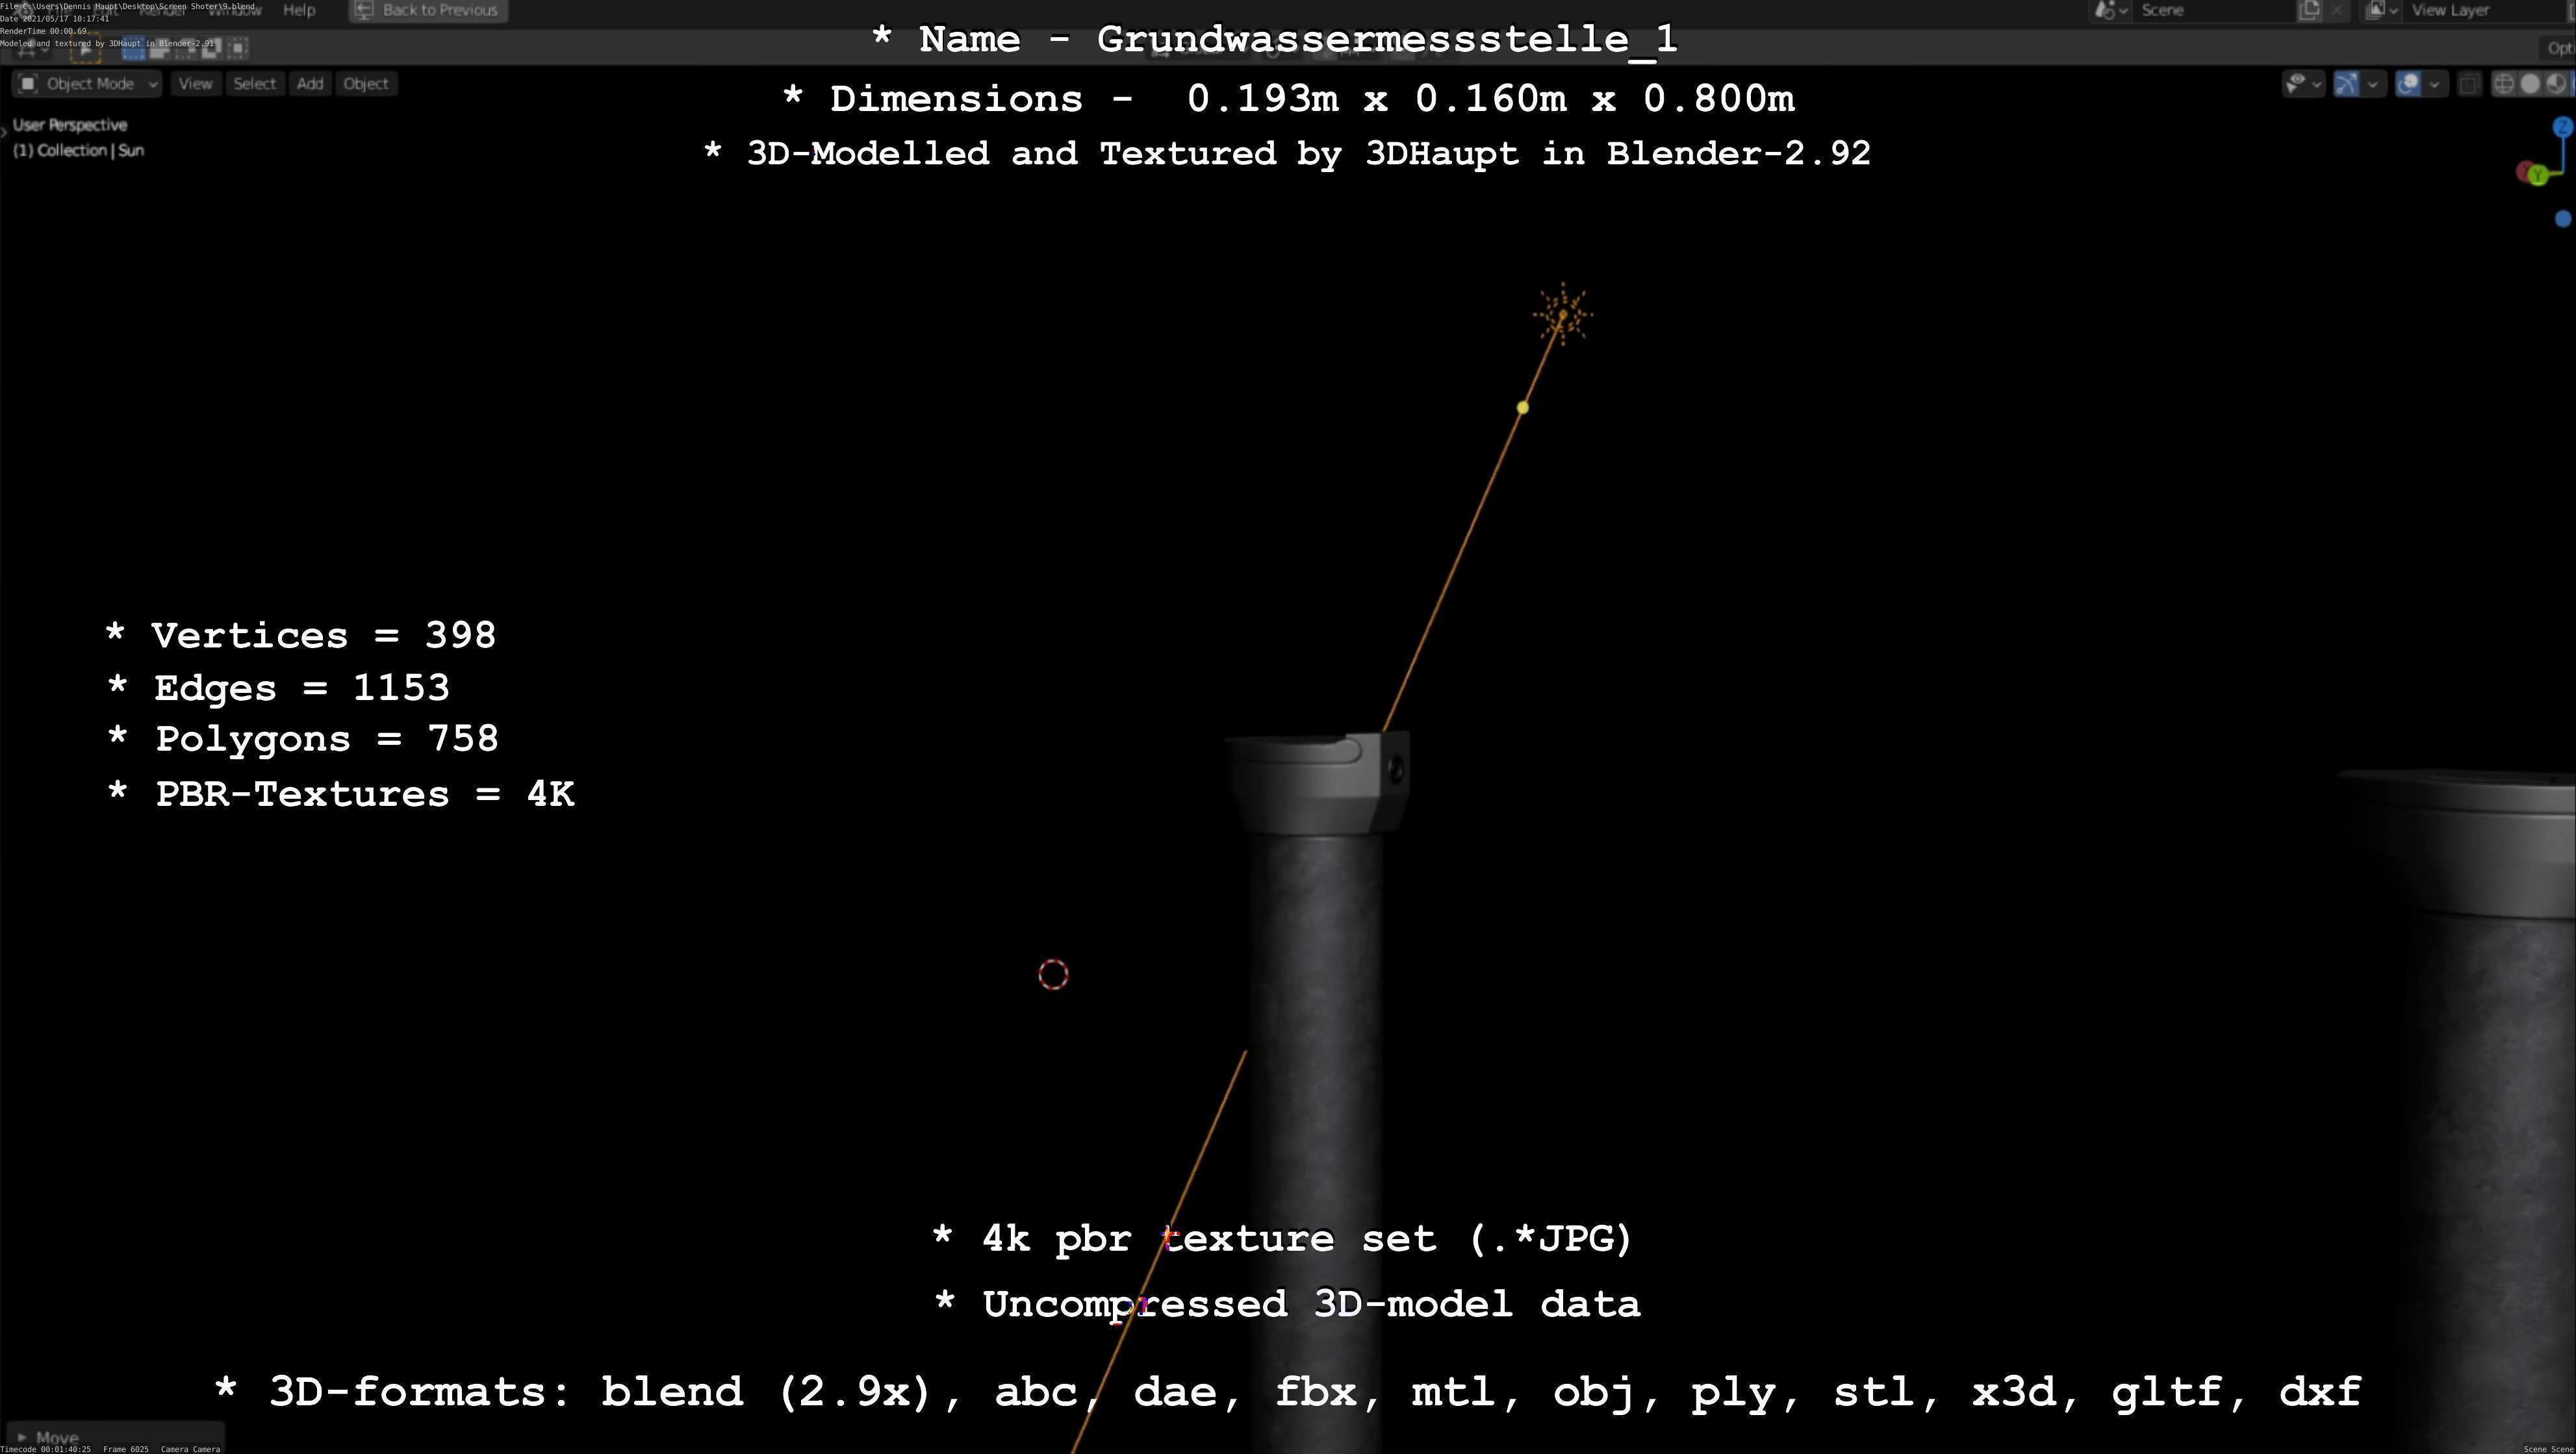Click the 3D cursor in the viewport

pos(1053,974)
